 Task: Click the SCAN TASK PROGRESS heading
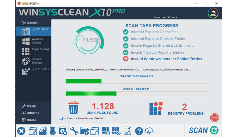(152, 26)
